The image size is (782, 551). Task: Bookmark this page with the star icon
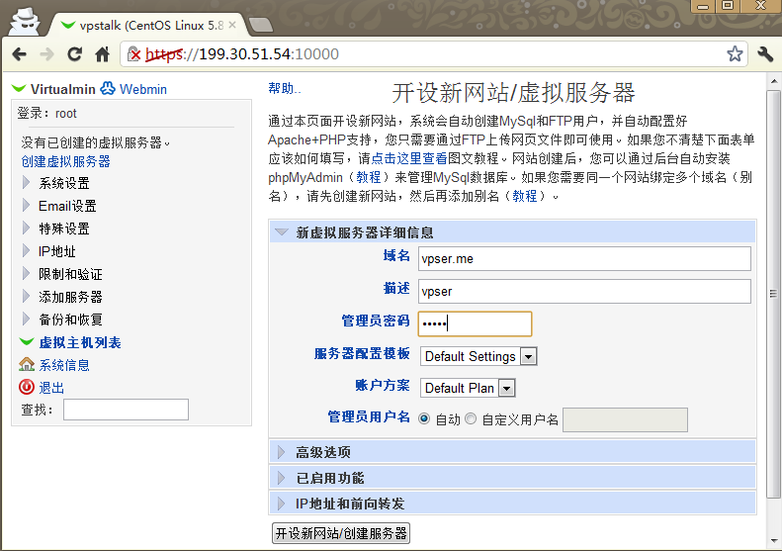click(735, 54)
